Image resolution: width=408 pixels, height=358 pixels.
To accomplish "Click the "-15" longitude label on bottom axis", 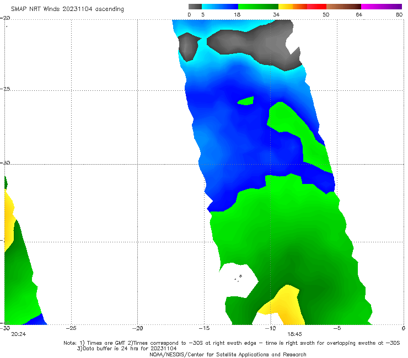I will coord(204,328).
